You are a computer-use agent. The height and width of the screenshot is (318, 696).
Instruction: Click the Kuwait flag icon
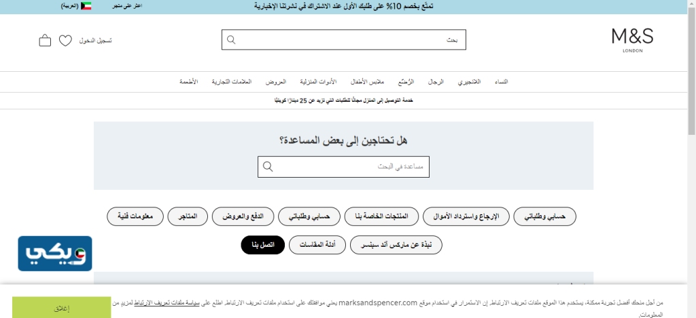tap(85, 5)
